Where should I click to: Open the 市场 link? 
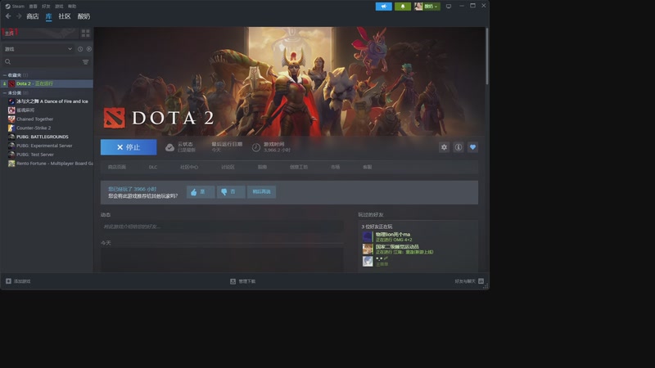[x=335, y=167]
